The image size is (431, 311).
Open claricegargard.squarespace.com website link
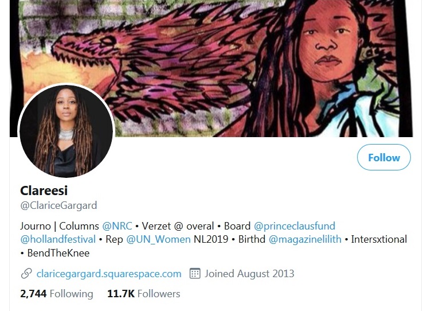click(109, 274)
